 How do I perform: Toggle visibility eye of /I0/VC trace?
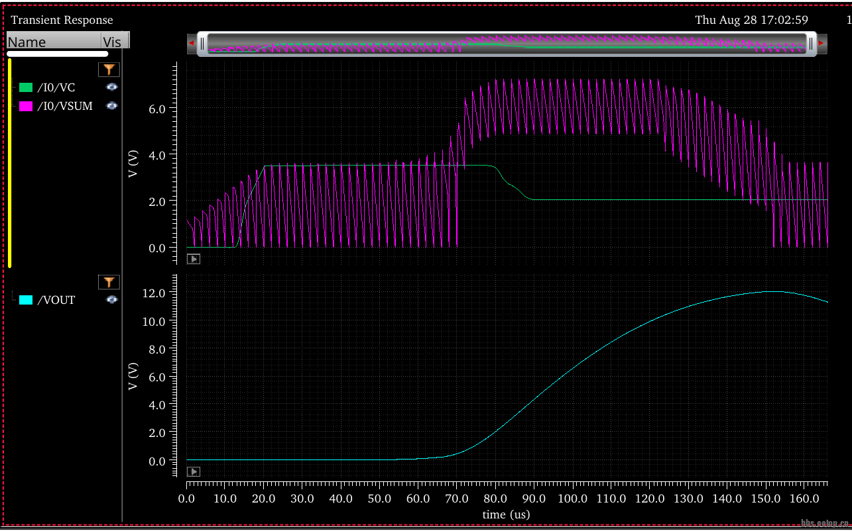(x=112, y=87)
